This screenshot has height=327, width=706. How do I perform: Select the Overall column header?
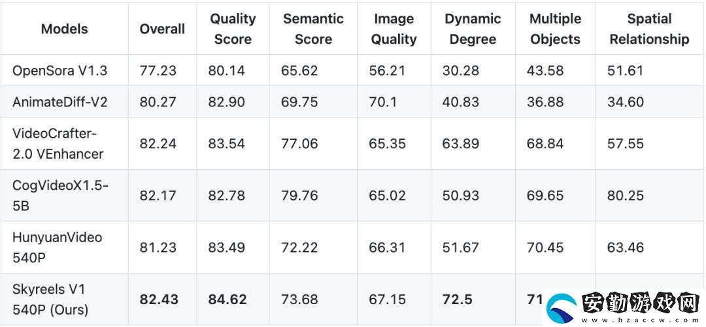tap(162, 29)
